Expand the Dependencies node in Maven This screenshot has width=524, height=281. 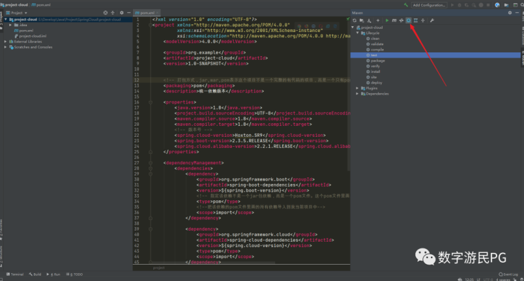[x=358, y=94]
